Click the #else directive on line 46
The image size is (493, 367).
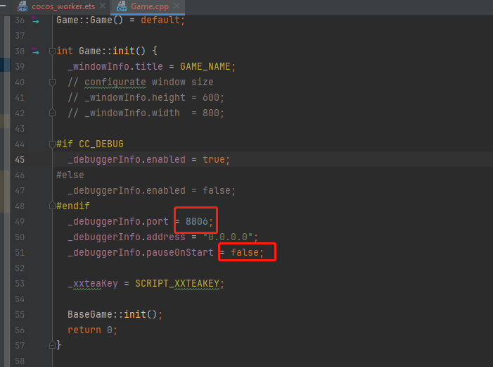(70, 175)
